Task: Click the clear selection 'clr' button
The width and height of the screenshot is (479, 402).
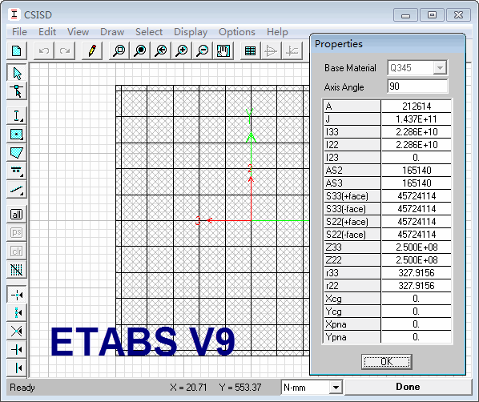Action: pyautogui.click(x=17, y=251)
